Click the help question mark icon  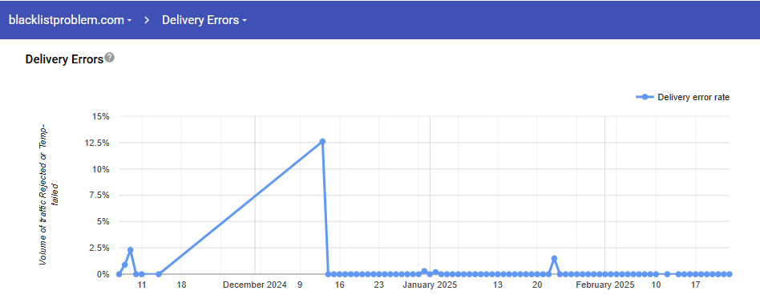(x=110, y=58)
